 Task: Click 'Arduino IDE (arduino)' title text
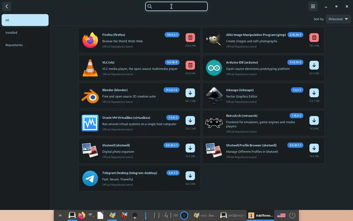point(242,62)
